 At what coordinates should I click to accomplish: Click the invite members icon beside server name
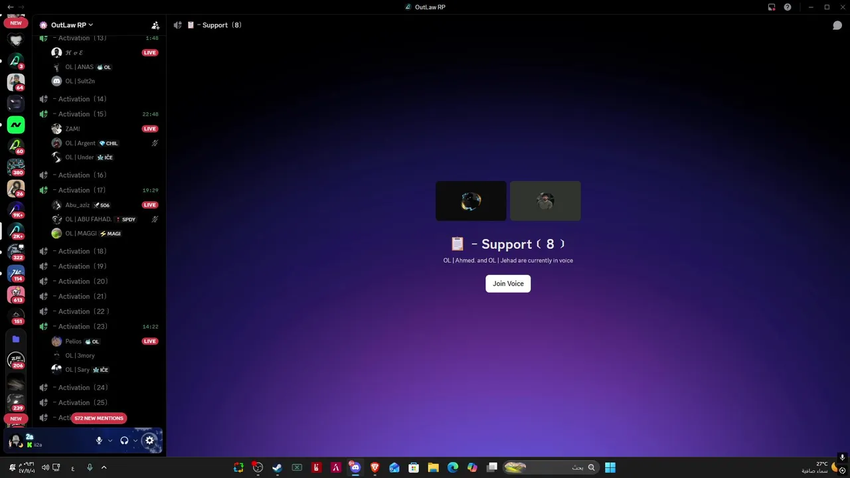coord(155,25)
